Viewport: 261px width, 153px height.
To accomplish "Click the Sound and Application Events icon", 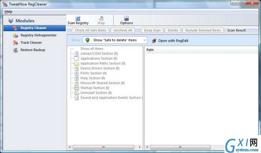I will pos(76,98).
